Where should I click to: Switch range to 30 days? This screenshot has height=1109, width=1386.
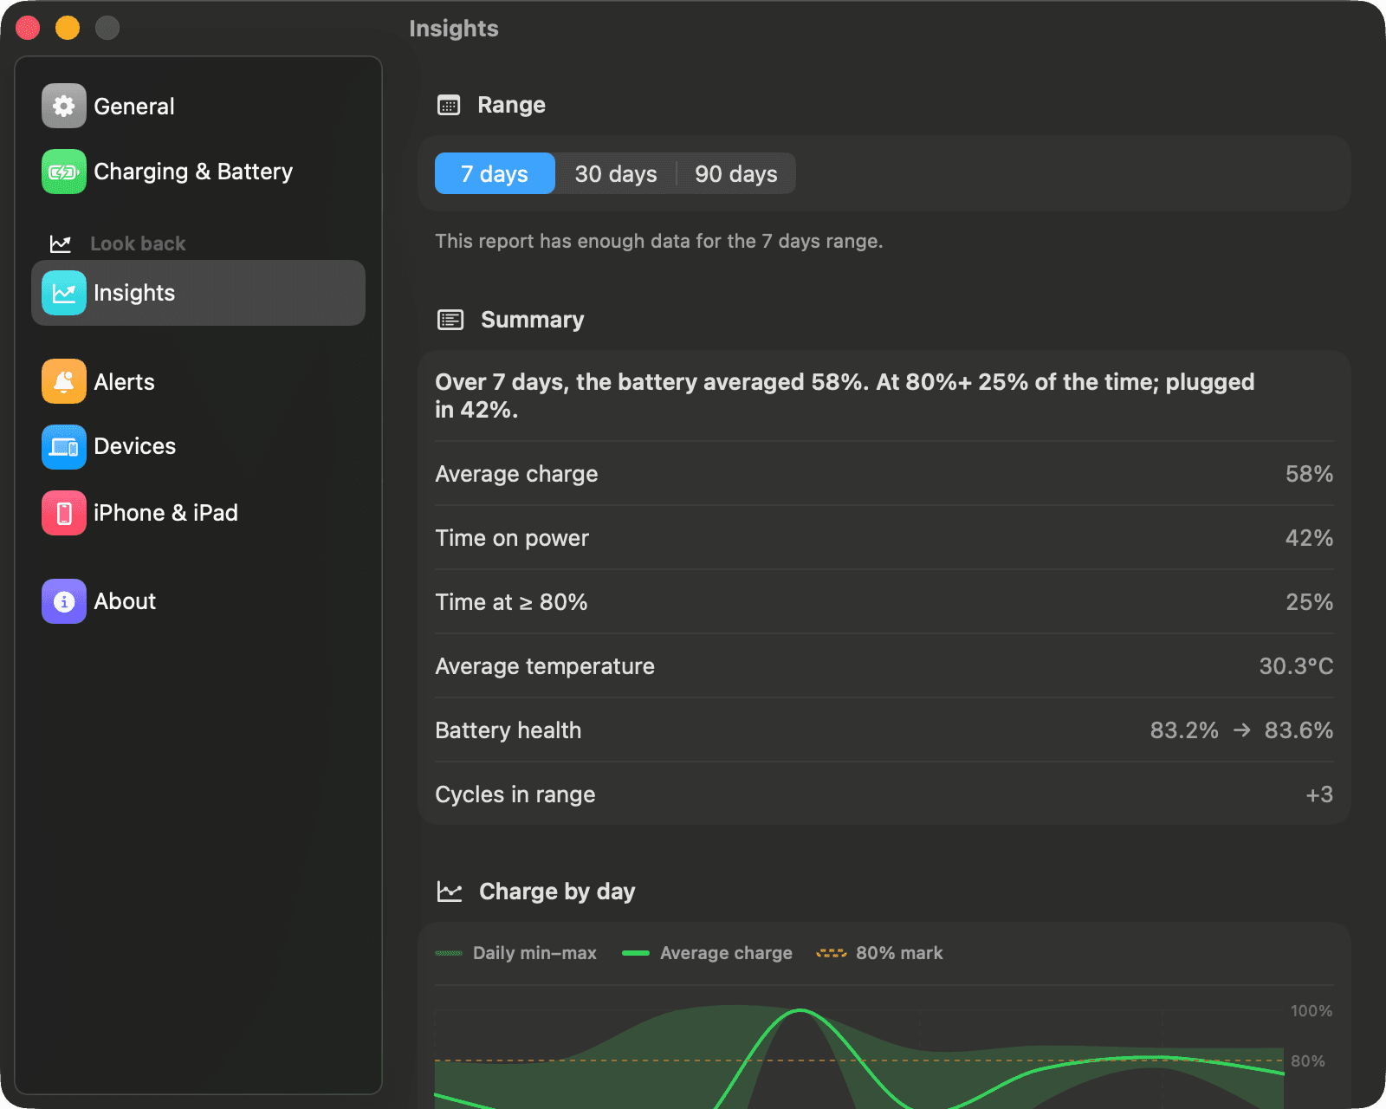[x=616, y=173]
